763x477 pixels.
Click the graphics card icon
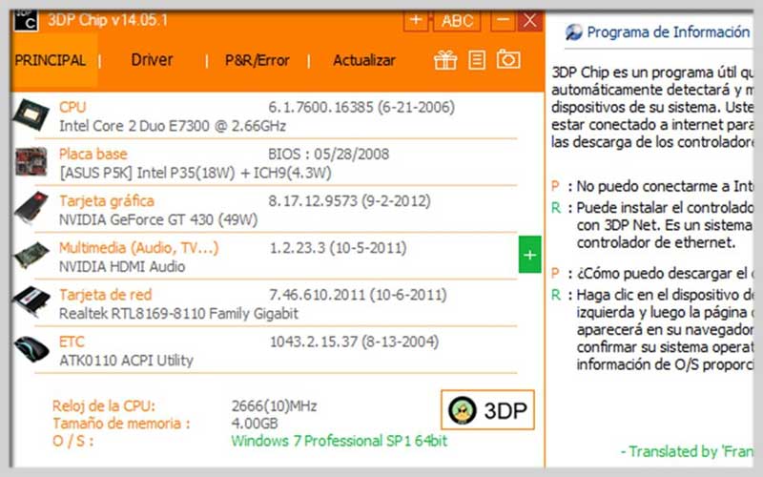click(x=31, y=208)
